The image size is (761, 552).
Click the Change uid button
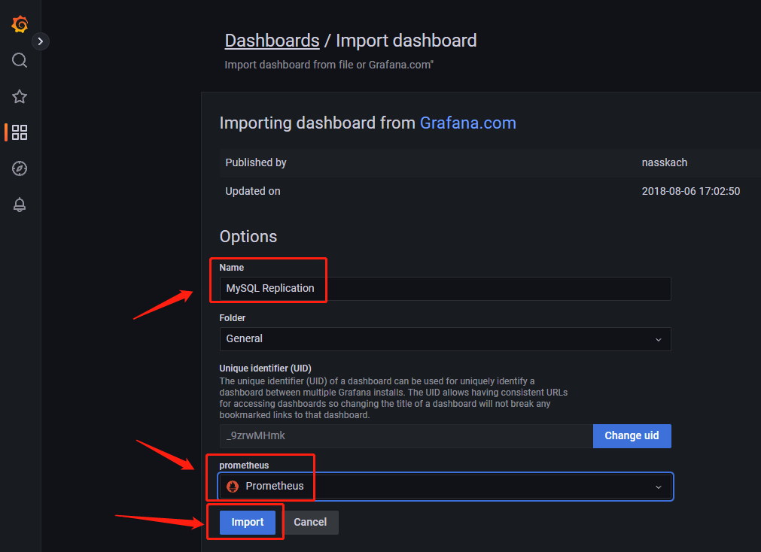(632, 436)
